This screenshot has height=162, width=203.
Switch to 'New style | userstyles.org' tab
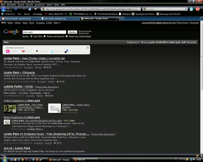(60, 19)
